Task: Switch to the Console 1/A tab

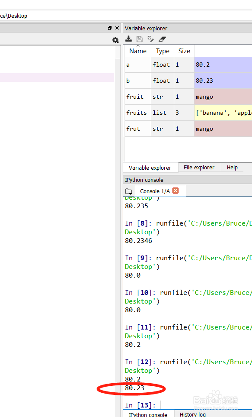Action: [x=155, y=191]
